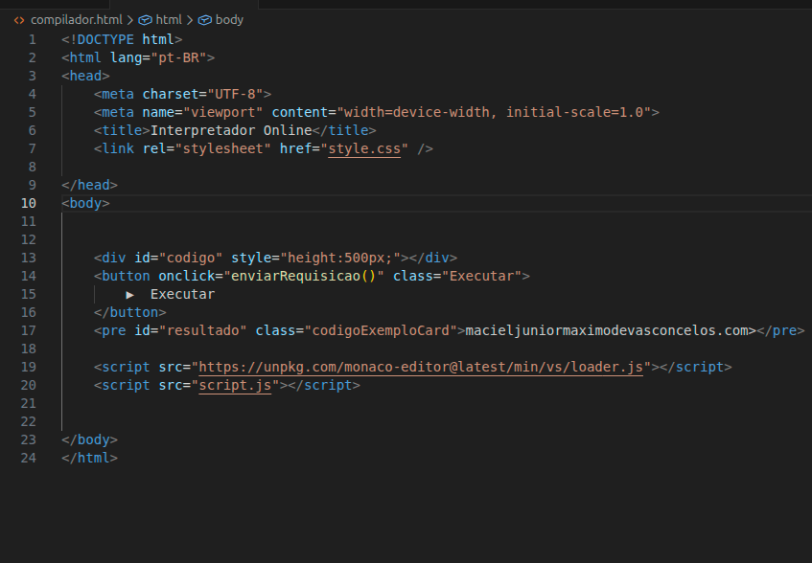This screenshot has height=563, width=812.
Task: Click the play triangle symbol on line 15
Action: point(130,295)
